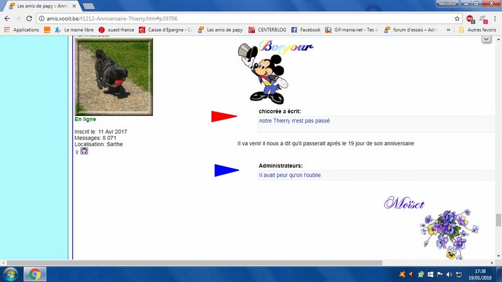502x282 pixels.
Task: Click the 'En ligne' status text
Action: (x=85, y=119)
